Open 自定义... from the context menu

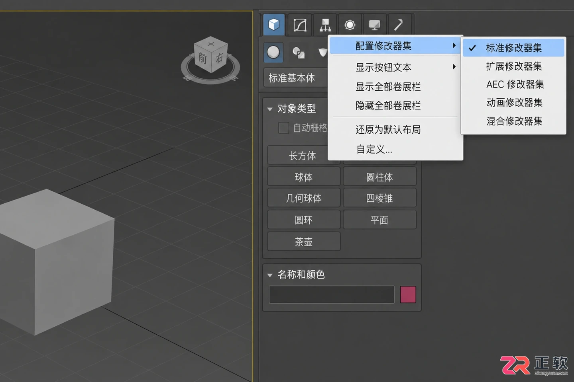[396, 149]
